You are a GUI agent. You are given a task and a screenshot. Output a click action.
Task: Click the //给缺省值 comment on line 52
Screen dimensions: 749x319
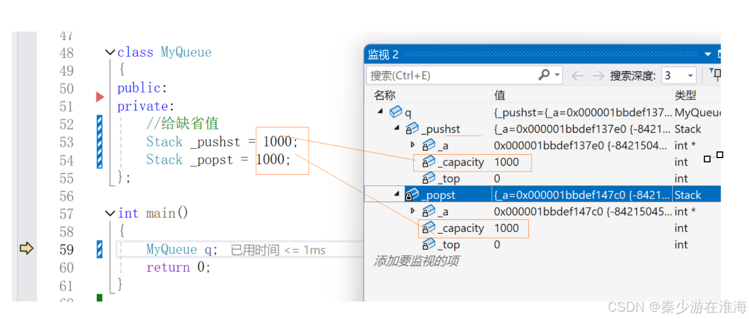tap(182, 124)
